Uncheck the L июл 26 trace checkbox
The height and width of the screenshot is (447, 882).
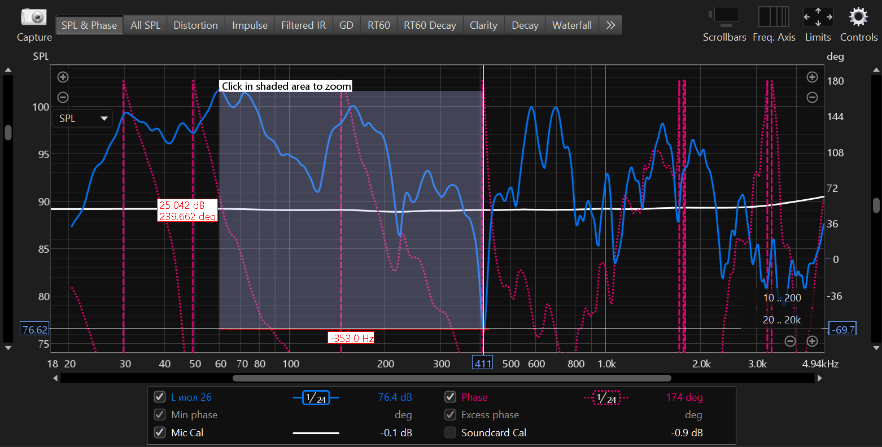160,397
